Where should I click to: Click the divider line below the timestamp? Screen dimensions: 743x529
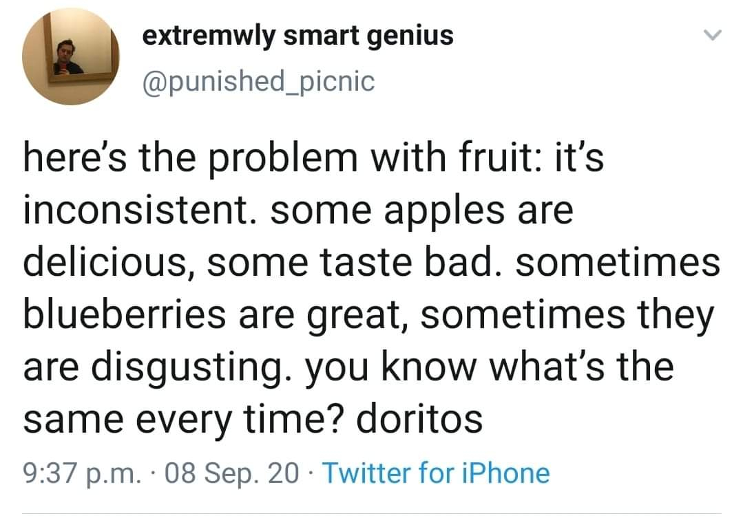click(372, 513)
